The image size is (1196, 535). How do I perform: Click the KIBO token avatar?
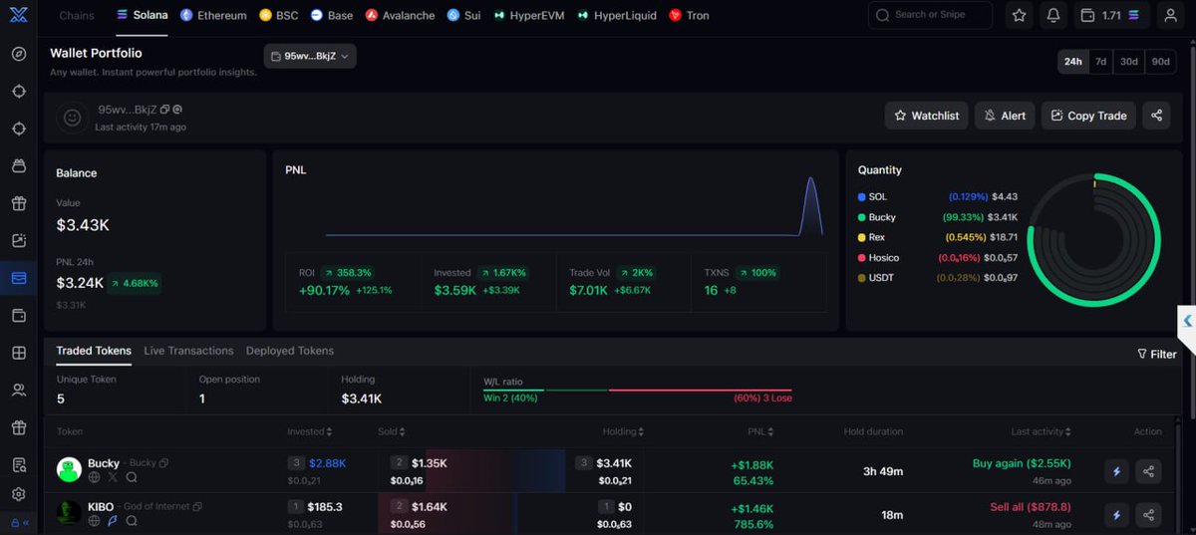[x=69, y=514]
